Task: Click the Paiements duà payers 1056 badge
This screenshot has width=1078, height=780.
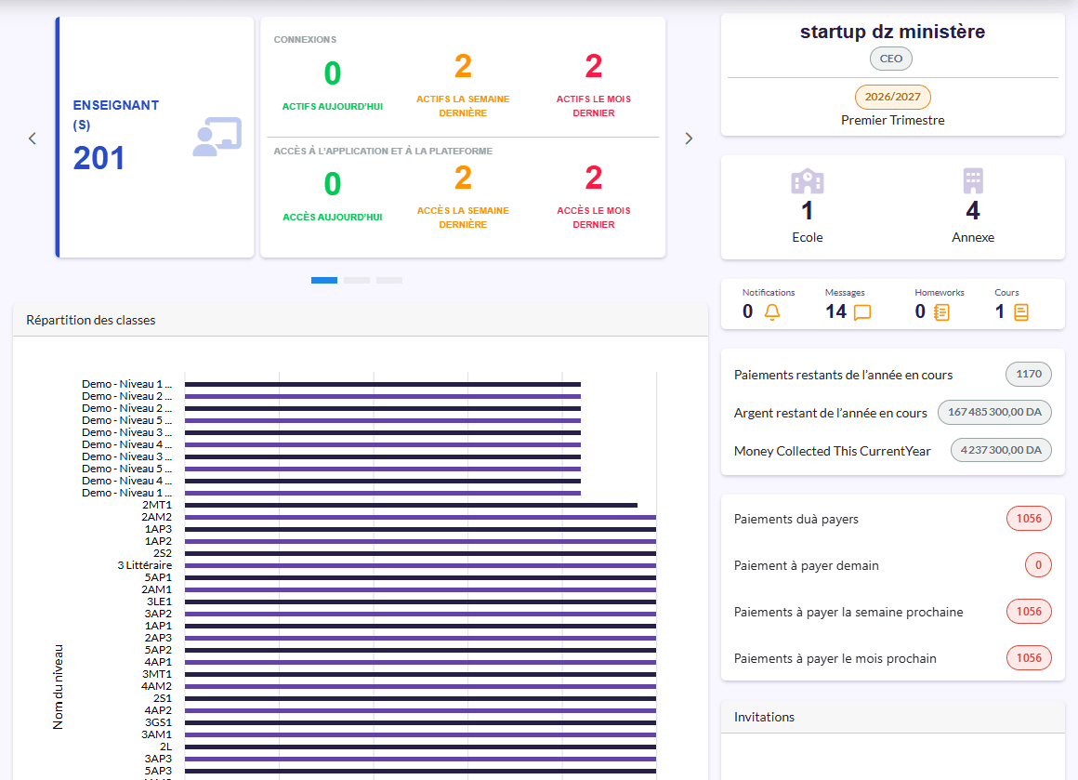Action: point(1029,519)
